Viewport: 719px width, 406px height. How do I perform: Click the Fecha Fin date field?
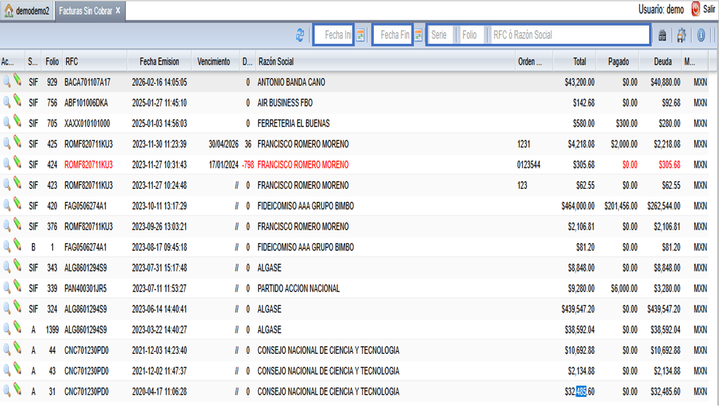pyautogui.click(x=392, y=35)
